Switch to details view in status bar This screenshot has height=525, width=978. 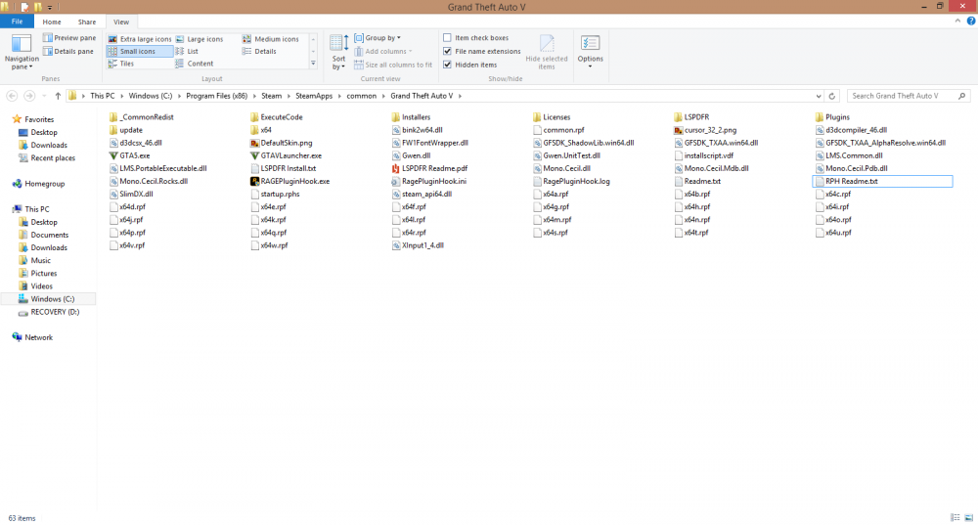[955, 517]
